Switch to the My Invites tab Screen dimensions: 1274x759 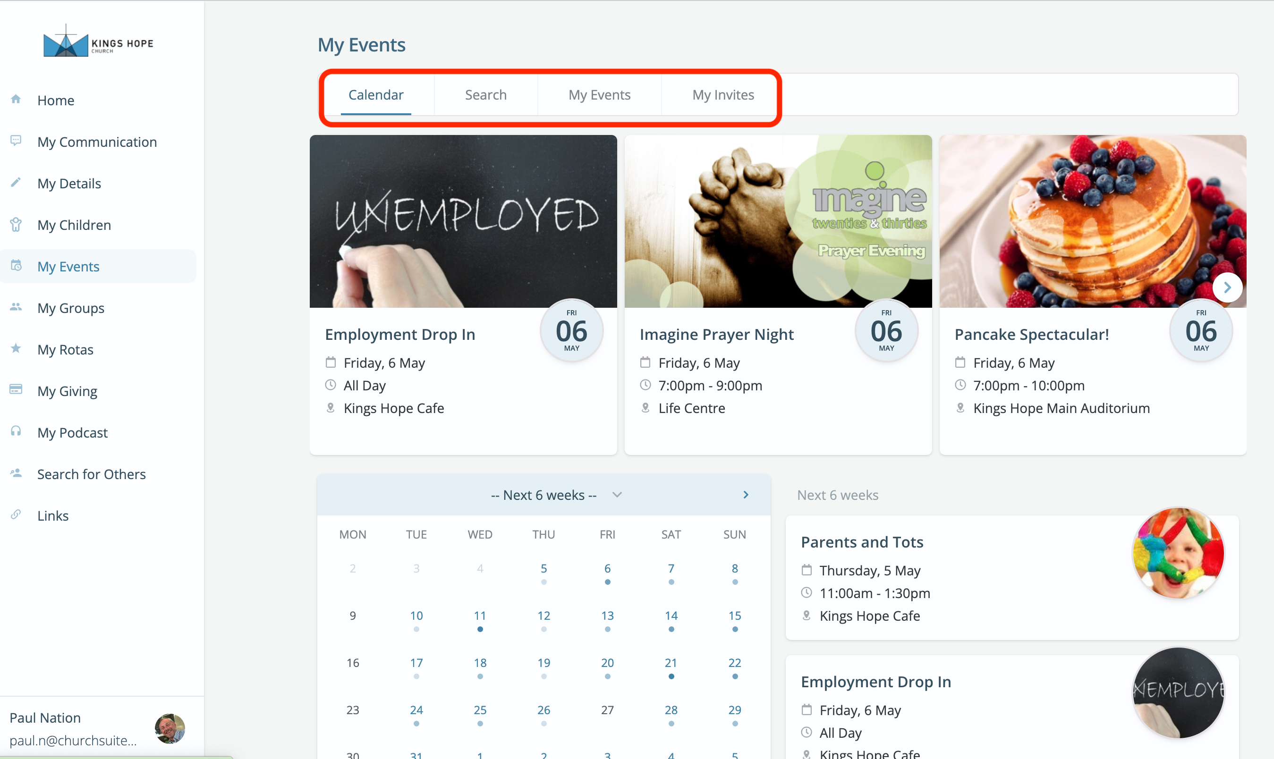(723, 94)
